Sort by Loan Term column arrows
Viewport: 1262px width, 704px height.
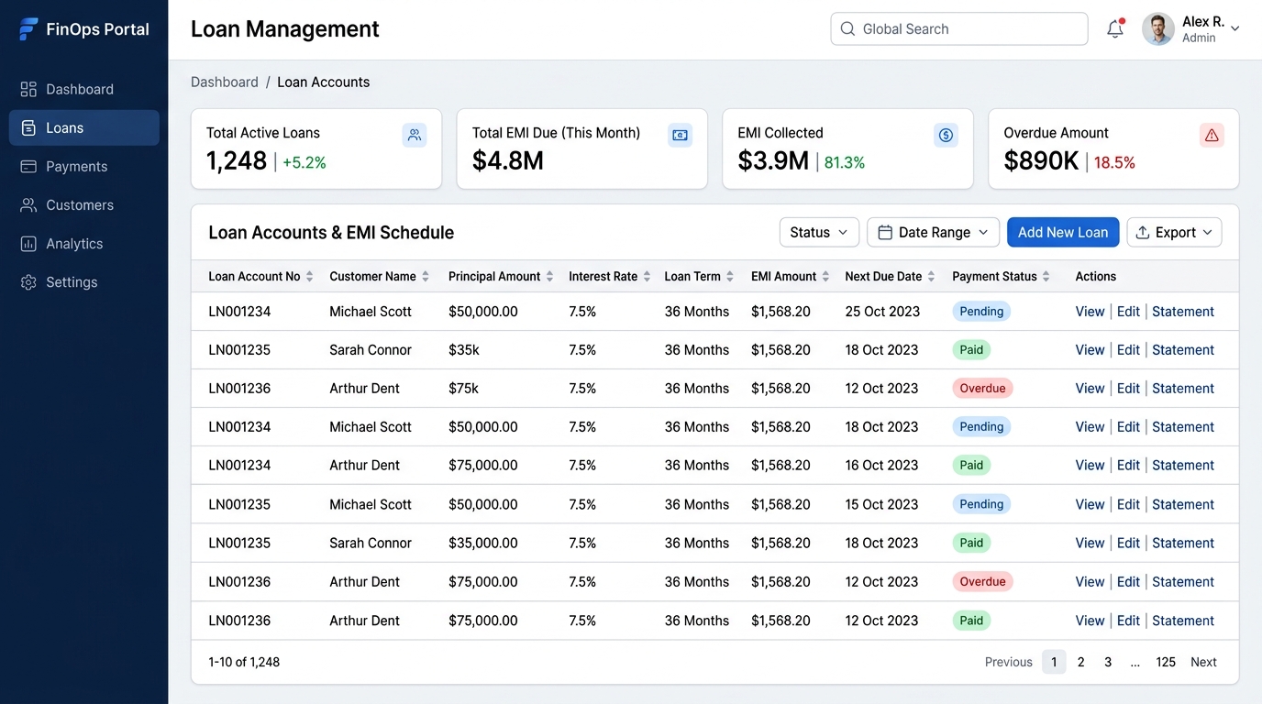(730, 277)
